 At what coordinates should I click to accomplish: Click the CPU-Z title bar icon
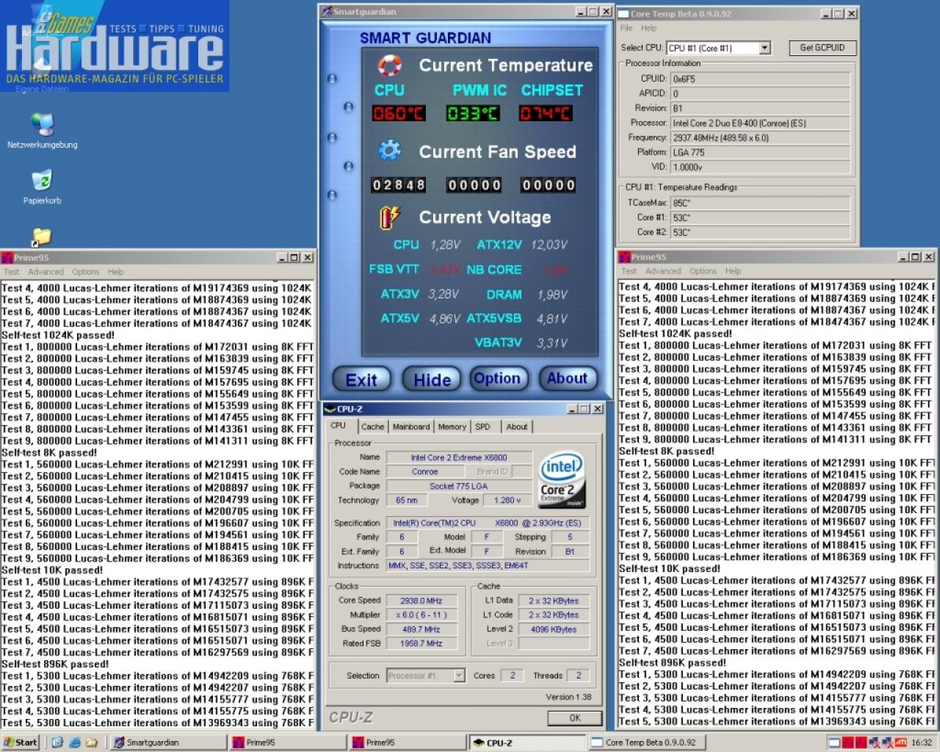tap(330, 409)
